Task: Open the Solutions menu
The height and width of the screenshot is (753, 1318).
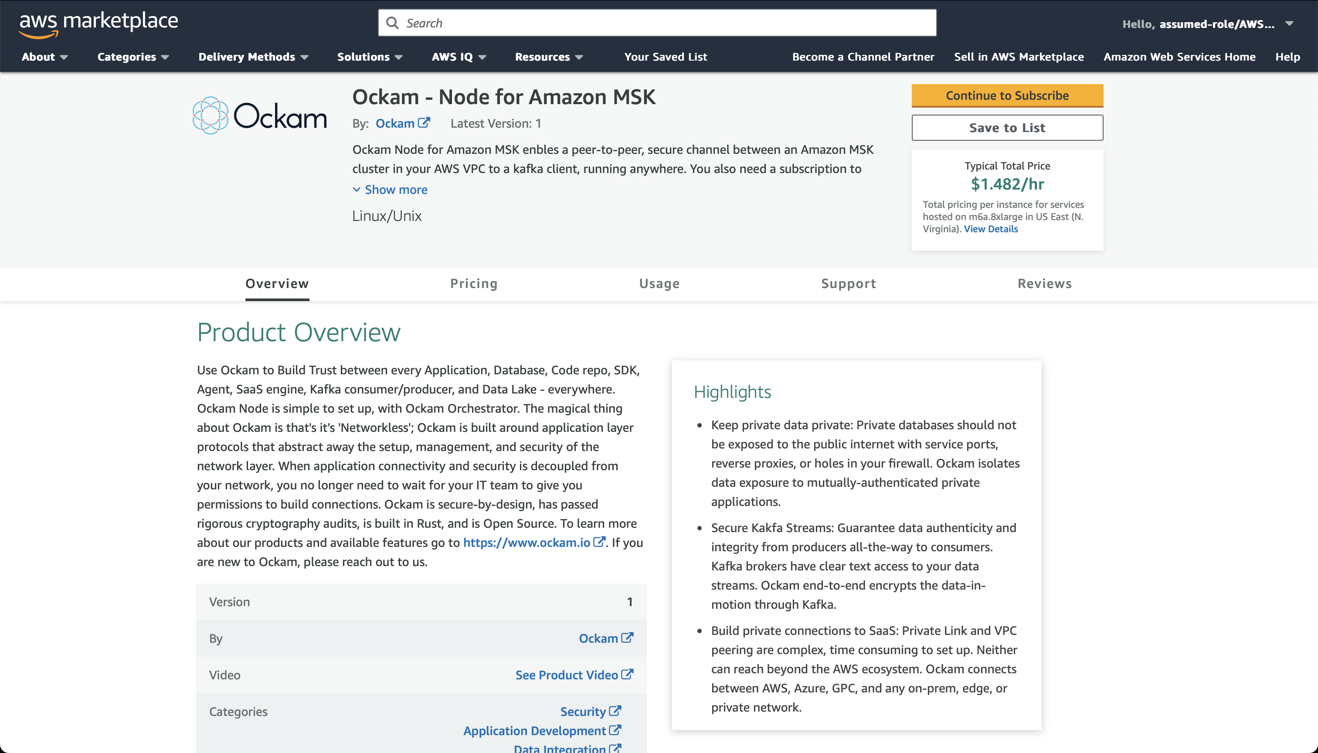Action: coord(369,57)
